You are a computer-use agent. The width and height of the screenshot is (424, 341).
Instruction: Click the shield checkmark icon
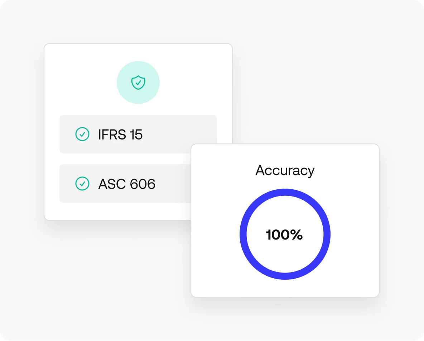point(138,82)
